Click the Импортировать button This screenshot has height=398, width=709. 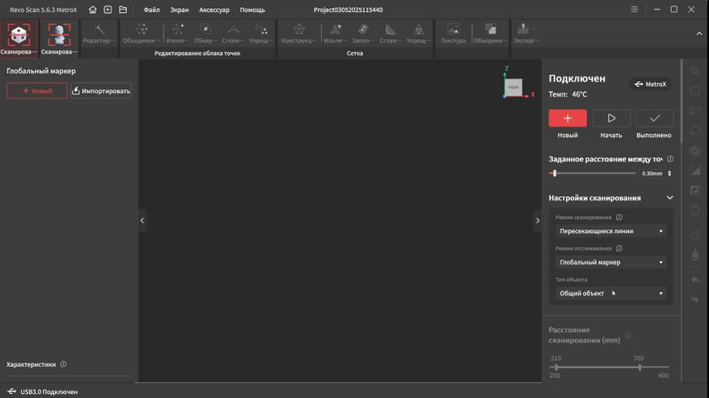[101, 90]
